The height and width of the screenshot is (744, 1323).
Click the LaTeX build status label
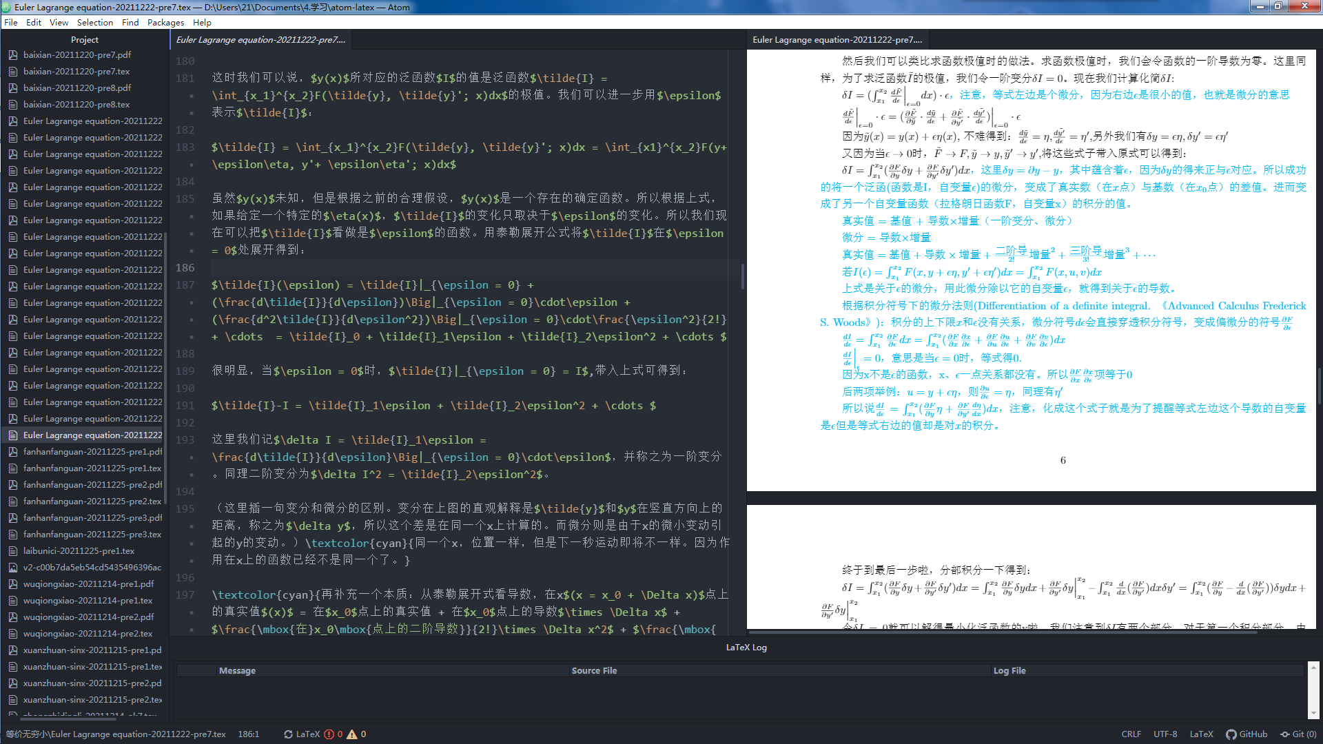click(x=308, y=734)
